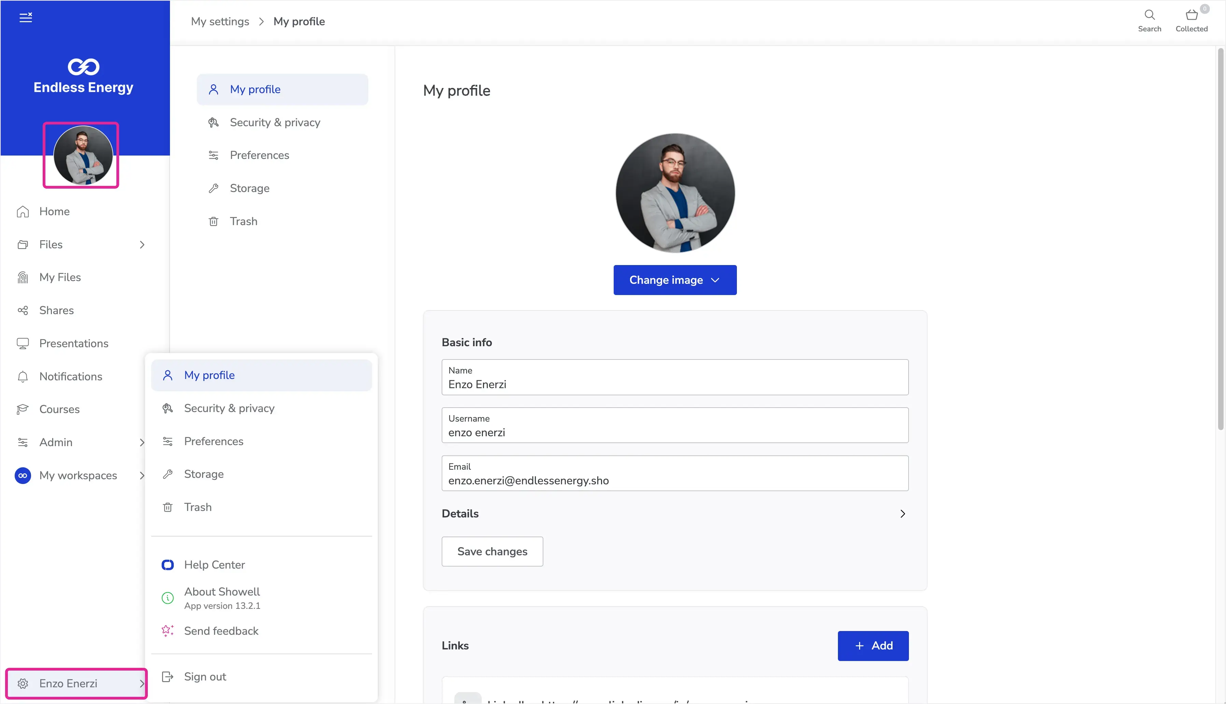Expand My workspaces in sidebar

point(78,475)
